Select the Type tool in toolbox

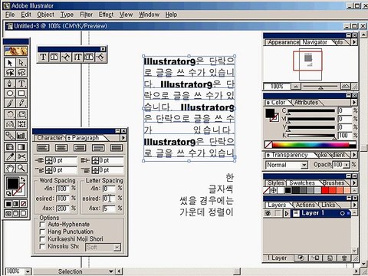[21, 84]
